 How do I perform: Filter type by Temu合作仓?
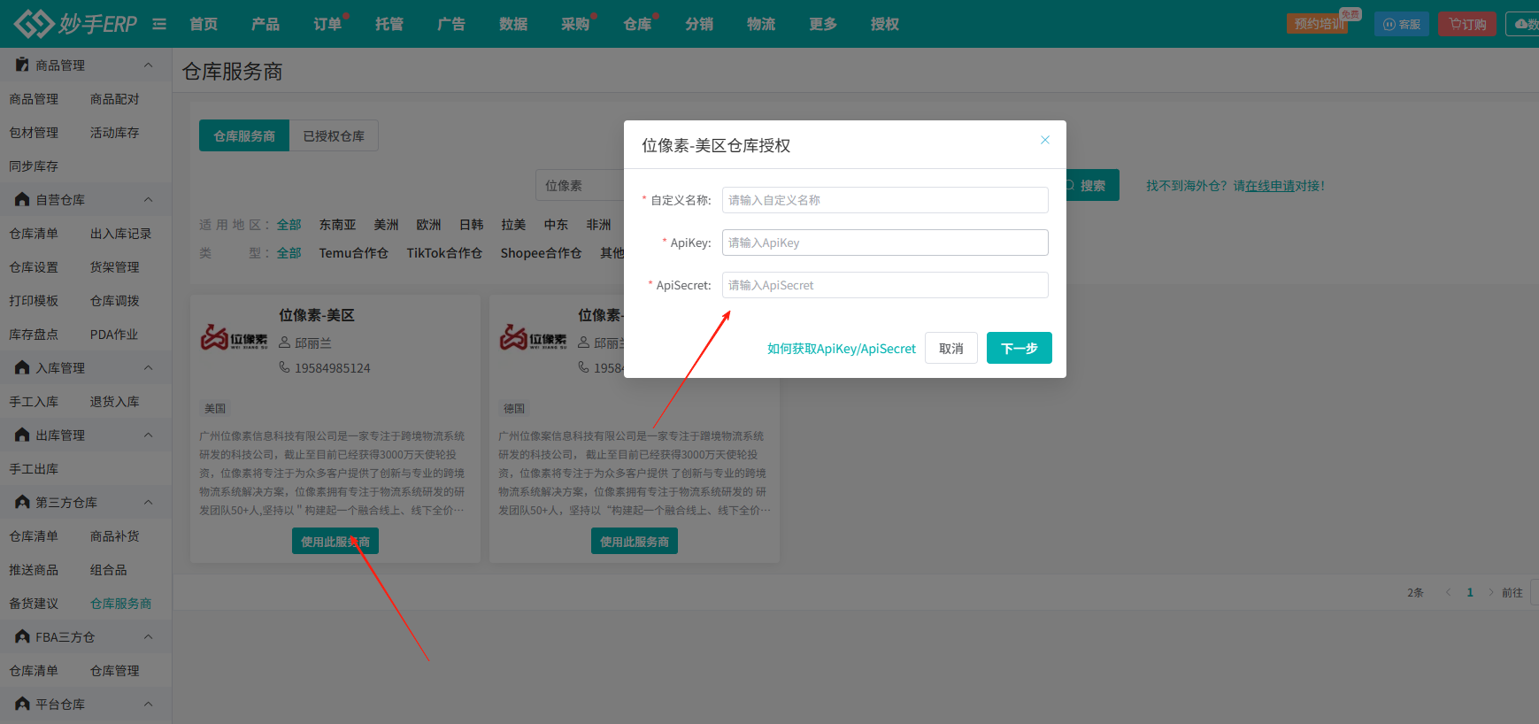354,253
